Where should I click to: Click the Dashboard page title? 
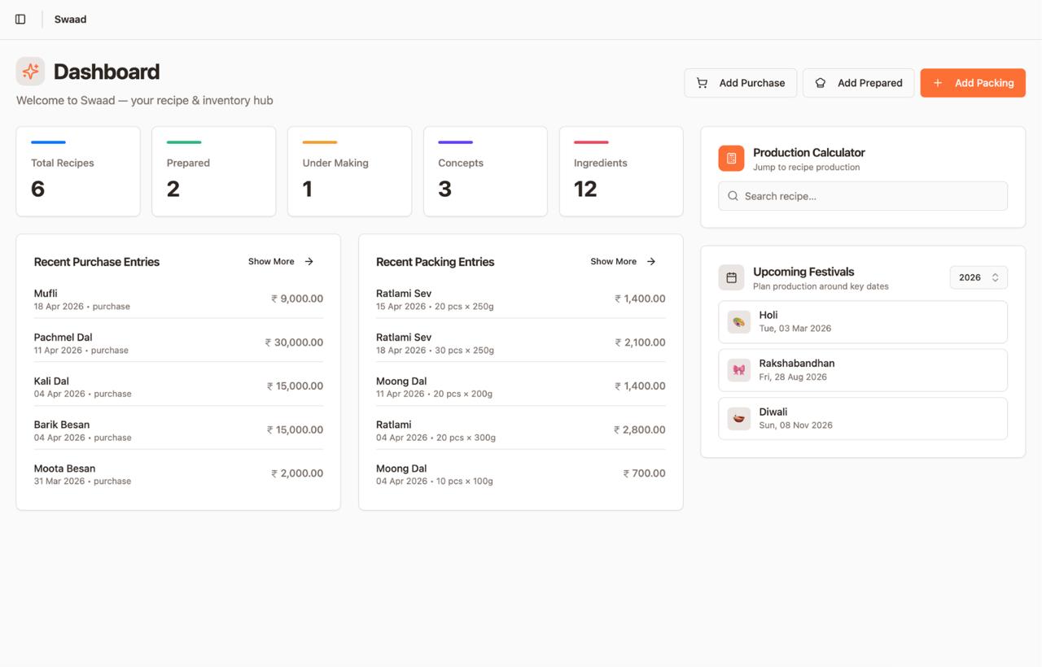coord(107,72)
